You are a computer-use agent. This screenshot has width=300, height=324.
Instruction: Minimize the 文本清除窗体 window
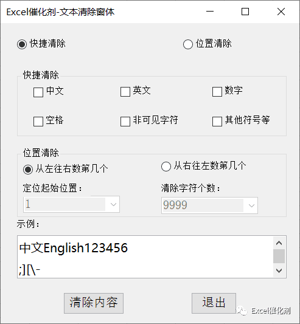tap(209, 12)
